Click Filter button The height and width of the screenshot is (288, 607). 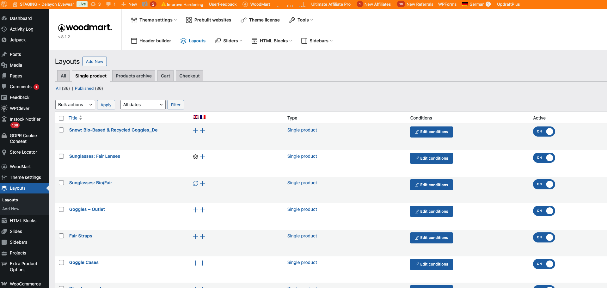pos(176,105)
